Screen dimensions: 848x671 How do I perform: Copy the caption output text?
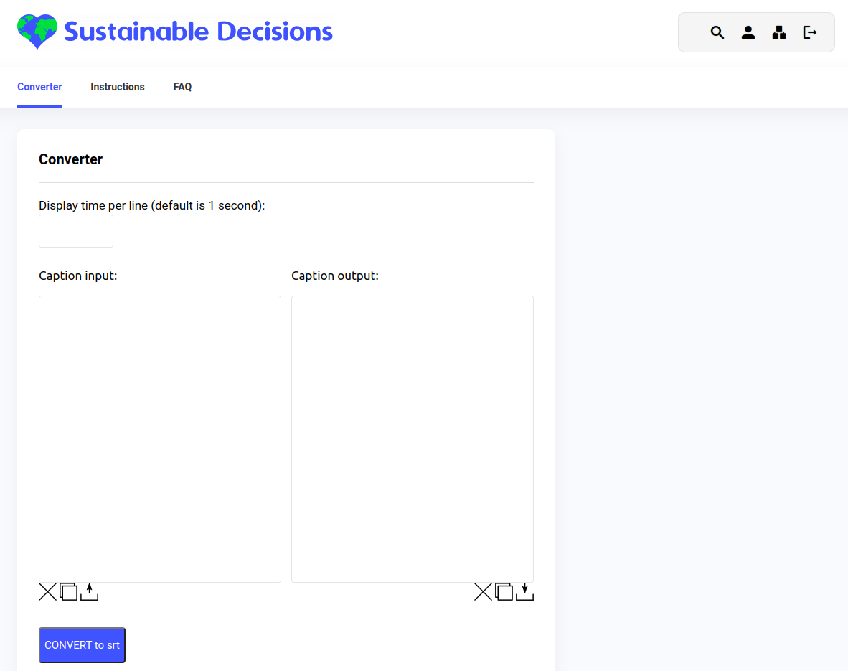coord(504,592)
